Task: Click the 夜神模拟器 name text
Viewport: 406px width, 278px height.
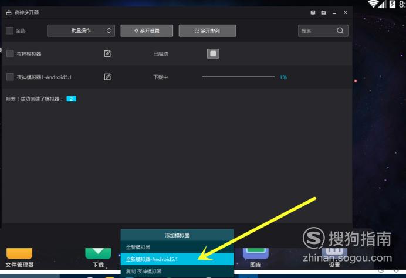Action: (29, 54)
